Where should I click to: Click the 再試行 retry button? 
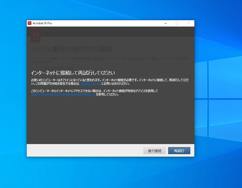pyautogui.click(x=179, y=151)
